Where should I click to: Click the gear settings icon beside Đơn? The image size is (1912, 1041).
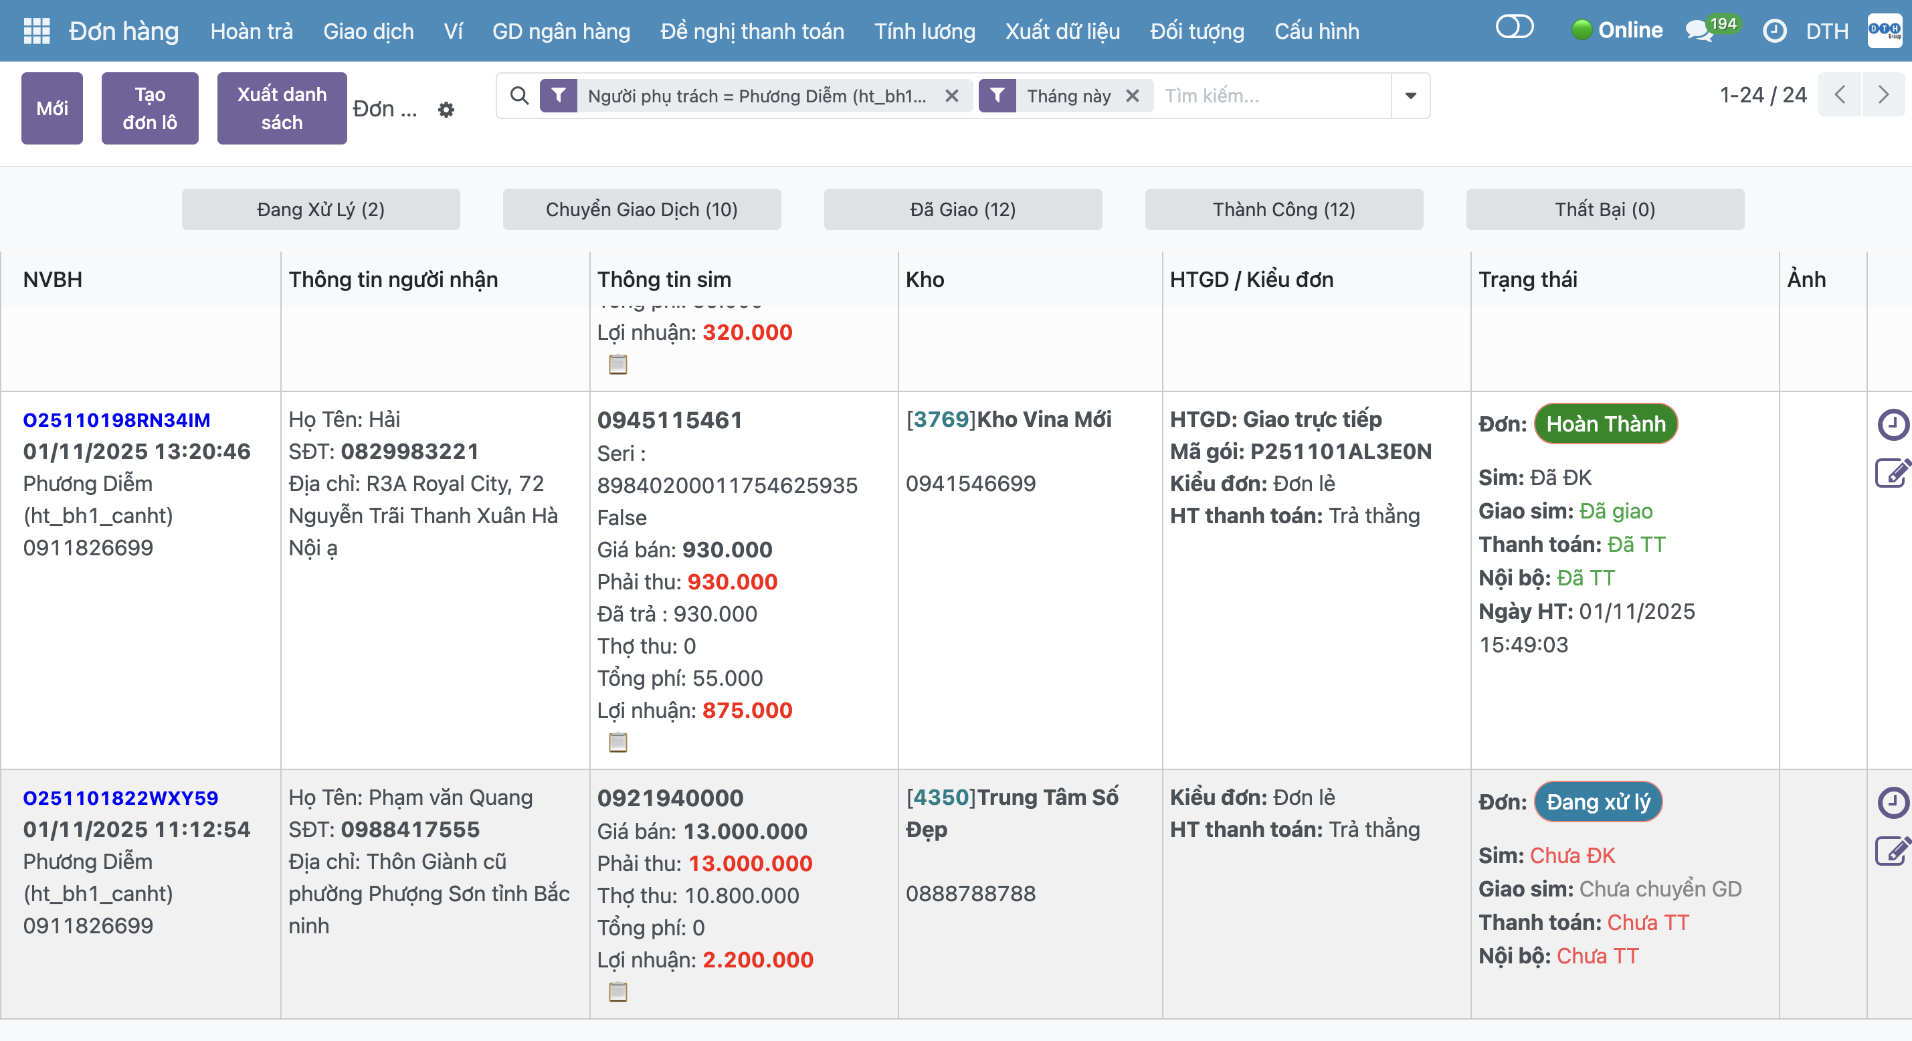pos(446,110)
